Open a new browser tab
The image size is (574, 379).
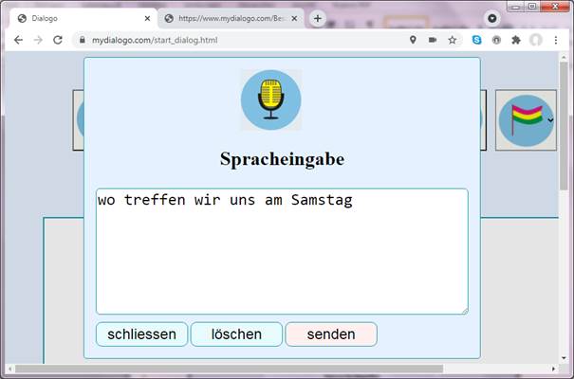(x=317, y=18)
